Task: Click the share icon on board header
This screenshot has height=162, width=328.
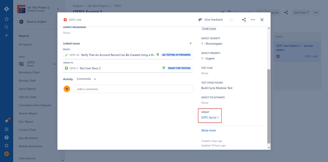Action: coord(286,12)
